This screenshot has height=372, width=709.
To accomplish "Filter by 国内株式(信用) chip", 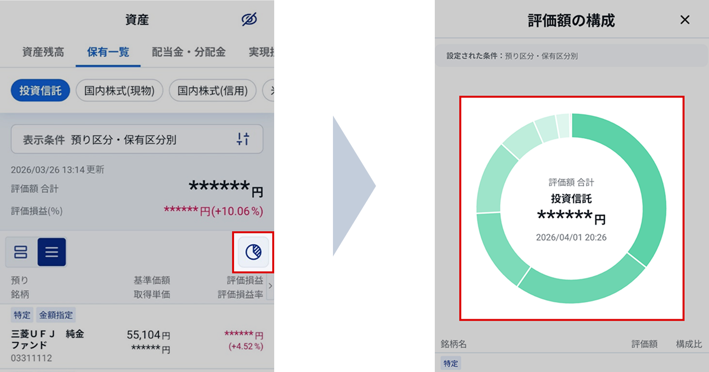I will (213, 91).
